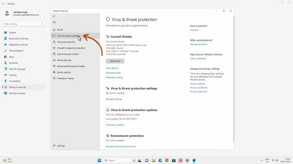Click the Get help link
Viewport: 293px width, 164px height.
[194, 30]
